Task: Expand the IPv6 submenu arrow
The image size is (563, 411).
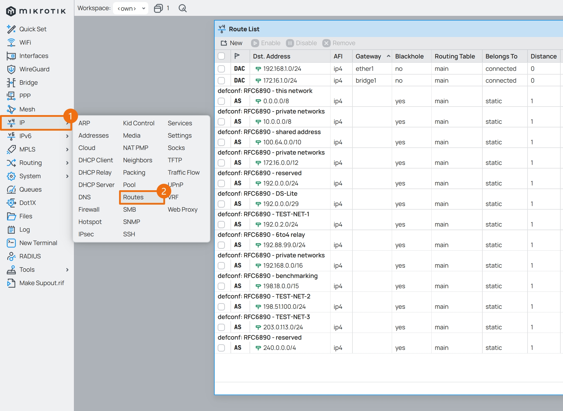Action: (67, 136)
